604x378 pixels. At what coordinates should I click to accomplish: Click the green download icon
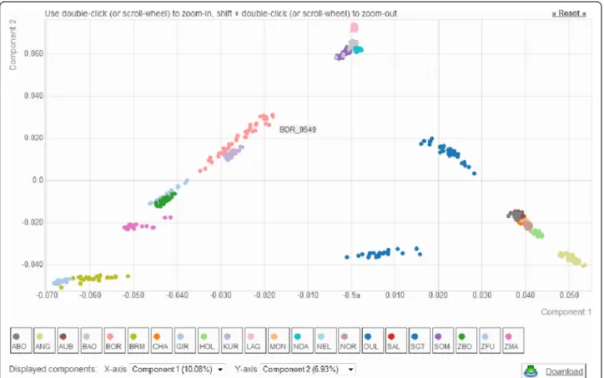tap(531, 371)
